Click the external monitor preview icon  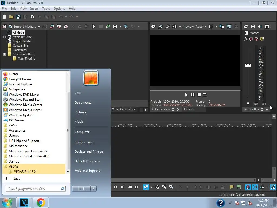[160, 27]
